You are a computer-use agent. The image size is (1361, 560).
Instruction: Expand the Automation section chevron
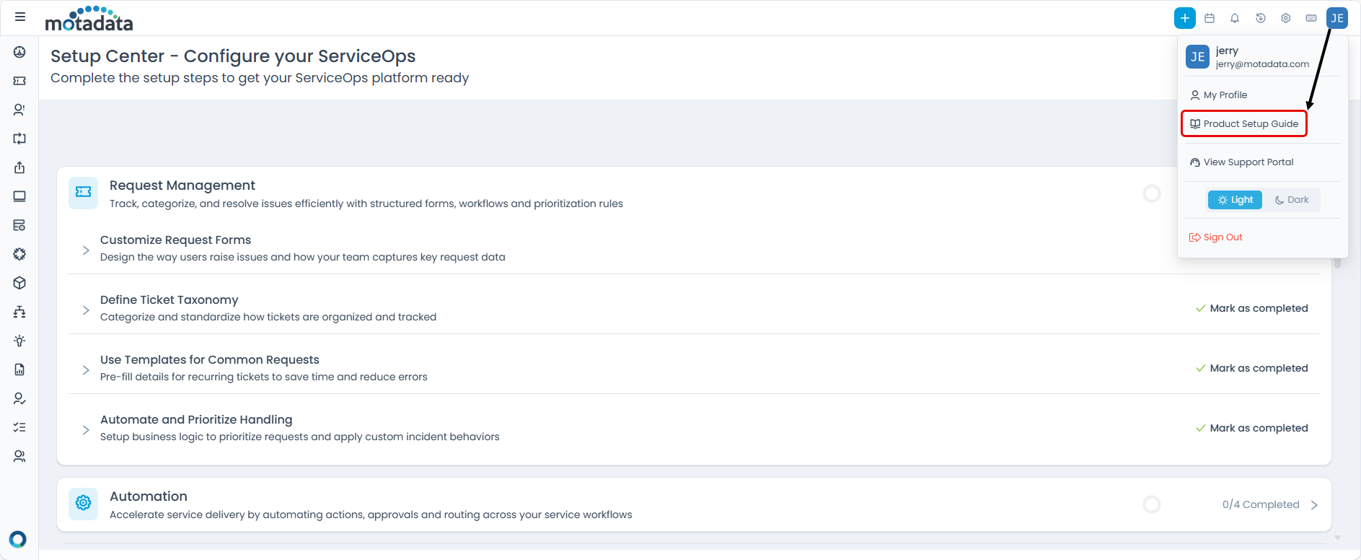(1314, 504)
